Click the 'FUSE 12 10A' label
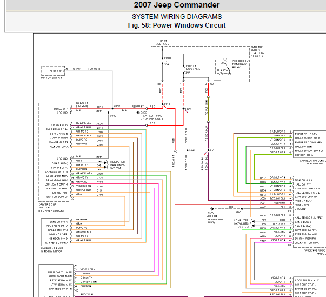Image resolution: width=326 pixels, height=297 pixels. tap(168, 61)
